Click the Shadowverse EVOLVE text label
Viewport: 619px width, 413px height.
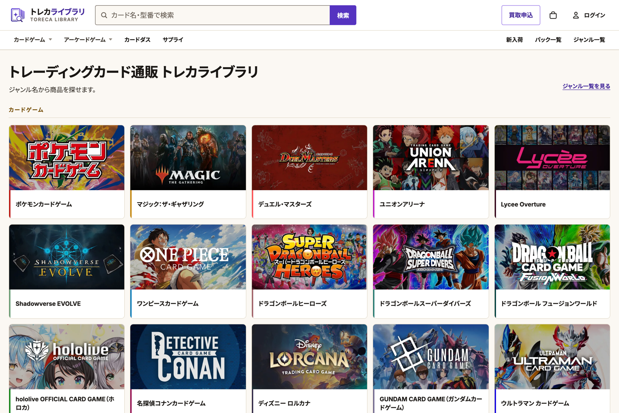coord(48,304)
